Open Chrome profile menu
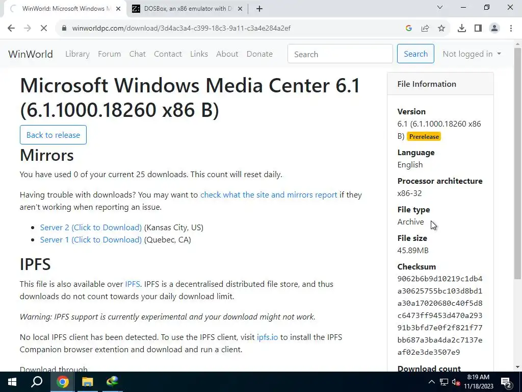The image size is (522, 392). pos(494,29)
